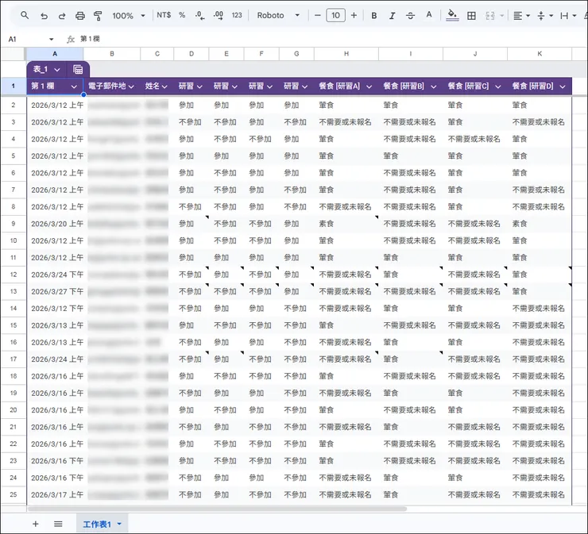Open filter dropdown for 第 1 欄 header
Viewport: 588px width, 534px height.
(74, 86)
